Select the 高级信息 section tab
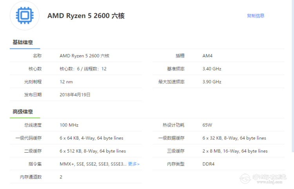 coord(23,112)
